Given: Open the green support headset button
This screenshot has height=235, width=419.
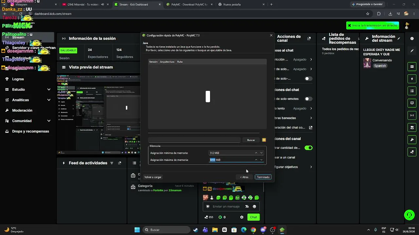Looking at the screenshot, I should click(x=409, y=215).
